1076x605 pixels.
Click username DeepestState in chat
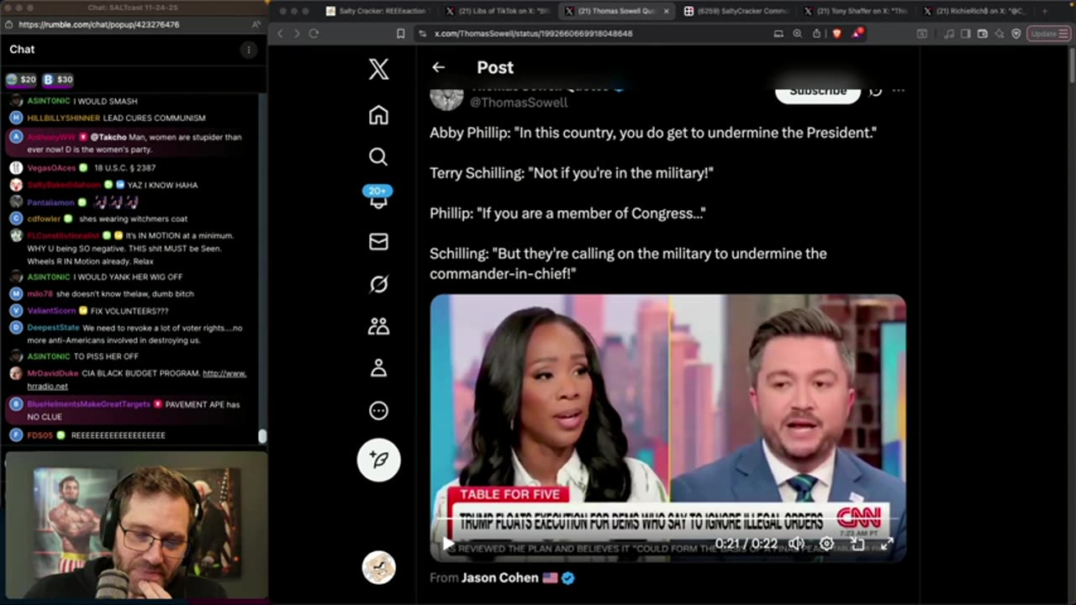(53, 328)
